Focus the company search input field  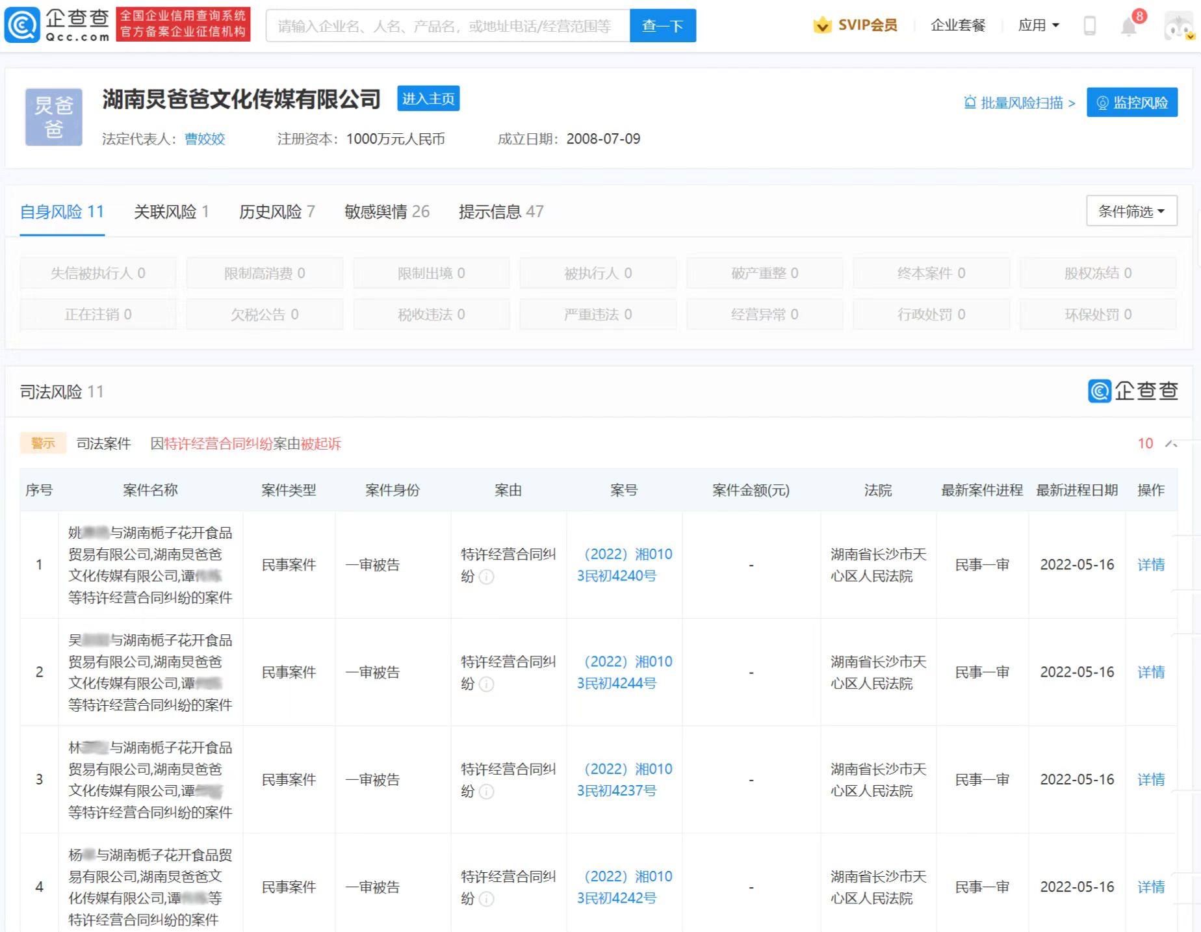[x=448, y=25]
